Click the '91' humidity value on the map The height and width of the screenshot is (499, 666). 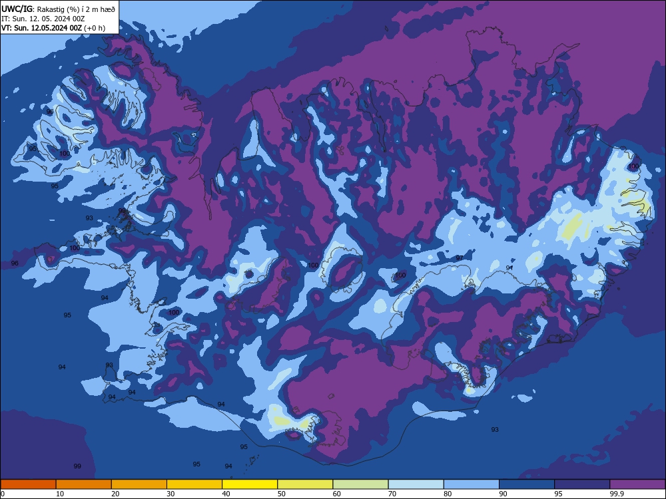tap(509, 267)
